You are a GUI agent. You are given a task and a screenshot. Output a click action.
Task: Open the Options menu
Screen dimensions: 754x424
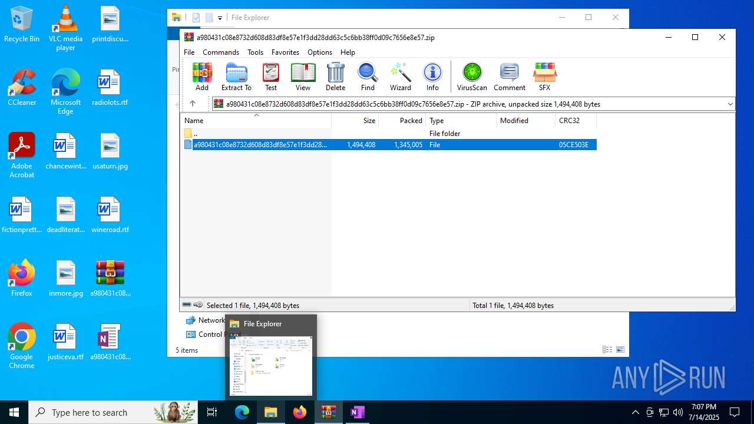pos(320,52)
